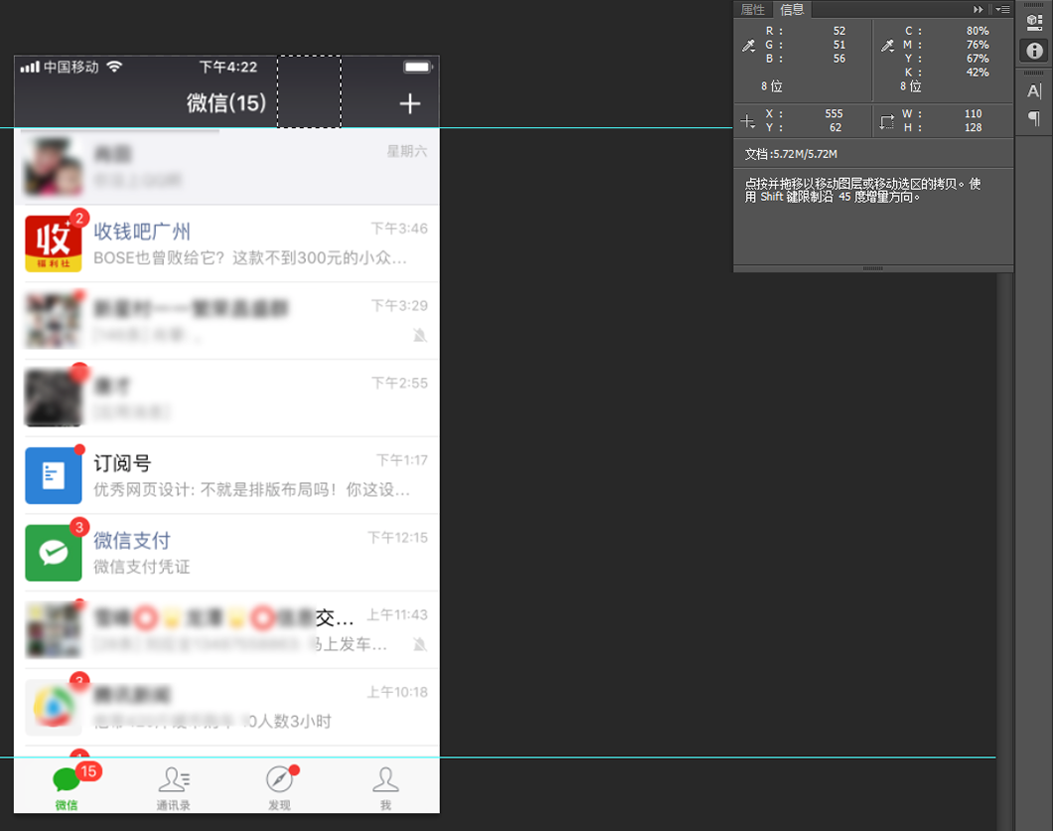Click the 收钱吧 red avatar icon
The height and width of the screenshot is (831, 1053).
pyautogui.click(x=53, y=244)
